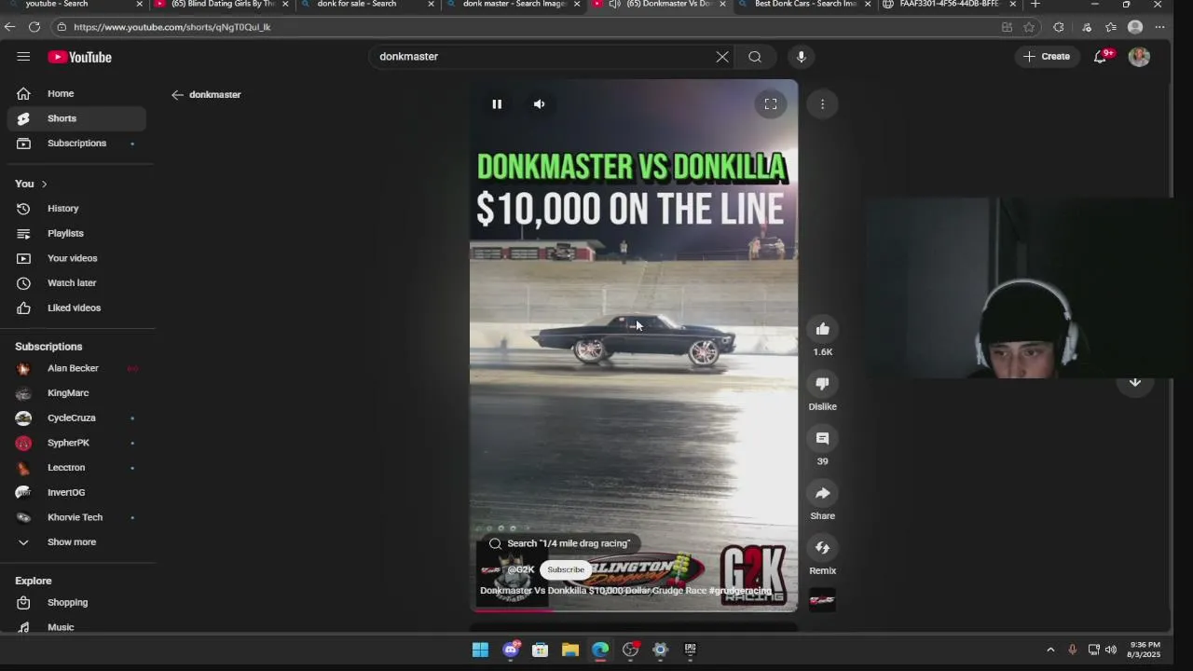
Task: Open the YouTube hamburger guide menu
Action: coord(23,57)
